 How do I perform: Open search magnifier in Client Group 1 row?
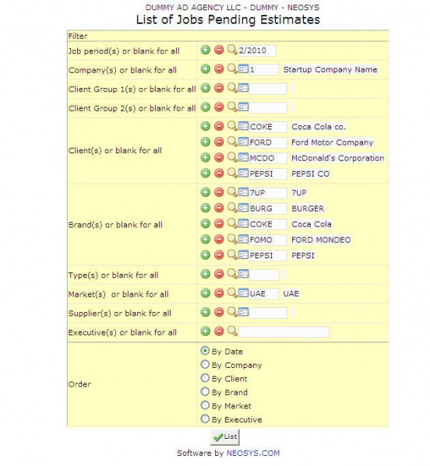[232, 88]
